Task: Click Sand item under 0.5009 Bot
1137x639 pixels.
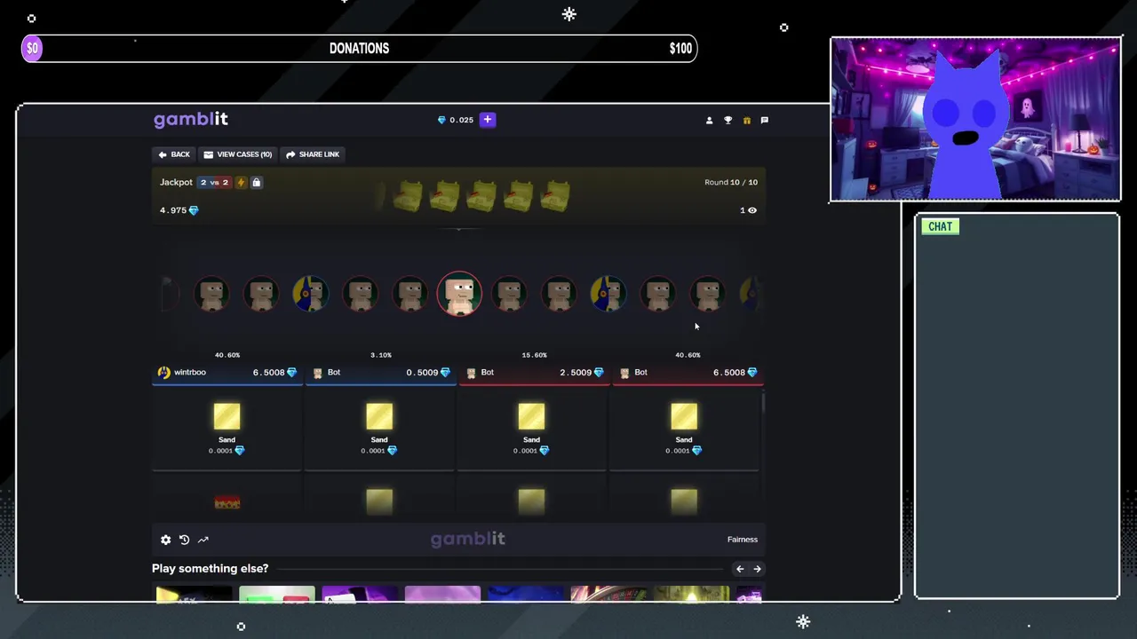Action: click(379, 429)
